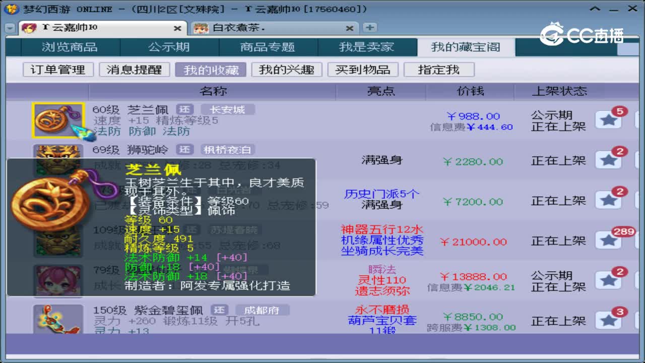
Task: Click the price ¥2280.00
Action: [x=473, y=161]
